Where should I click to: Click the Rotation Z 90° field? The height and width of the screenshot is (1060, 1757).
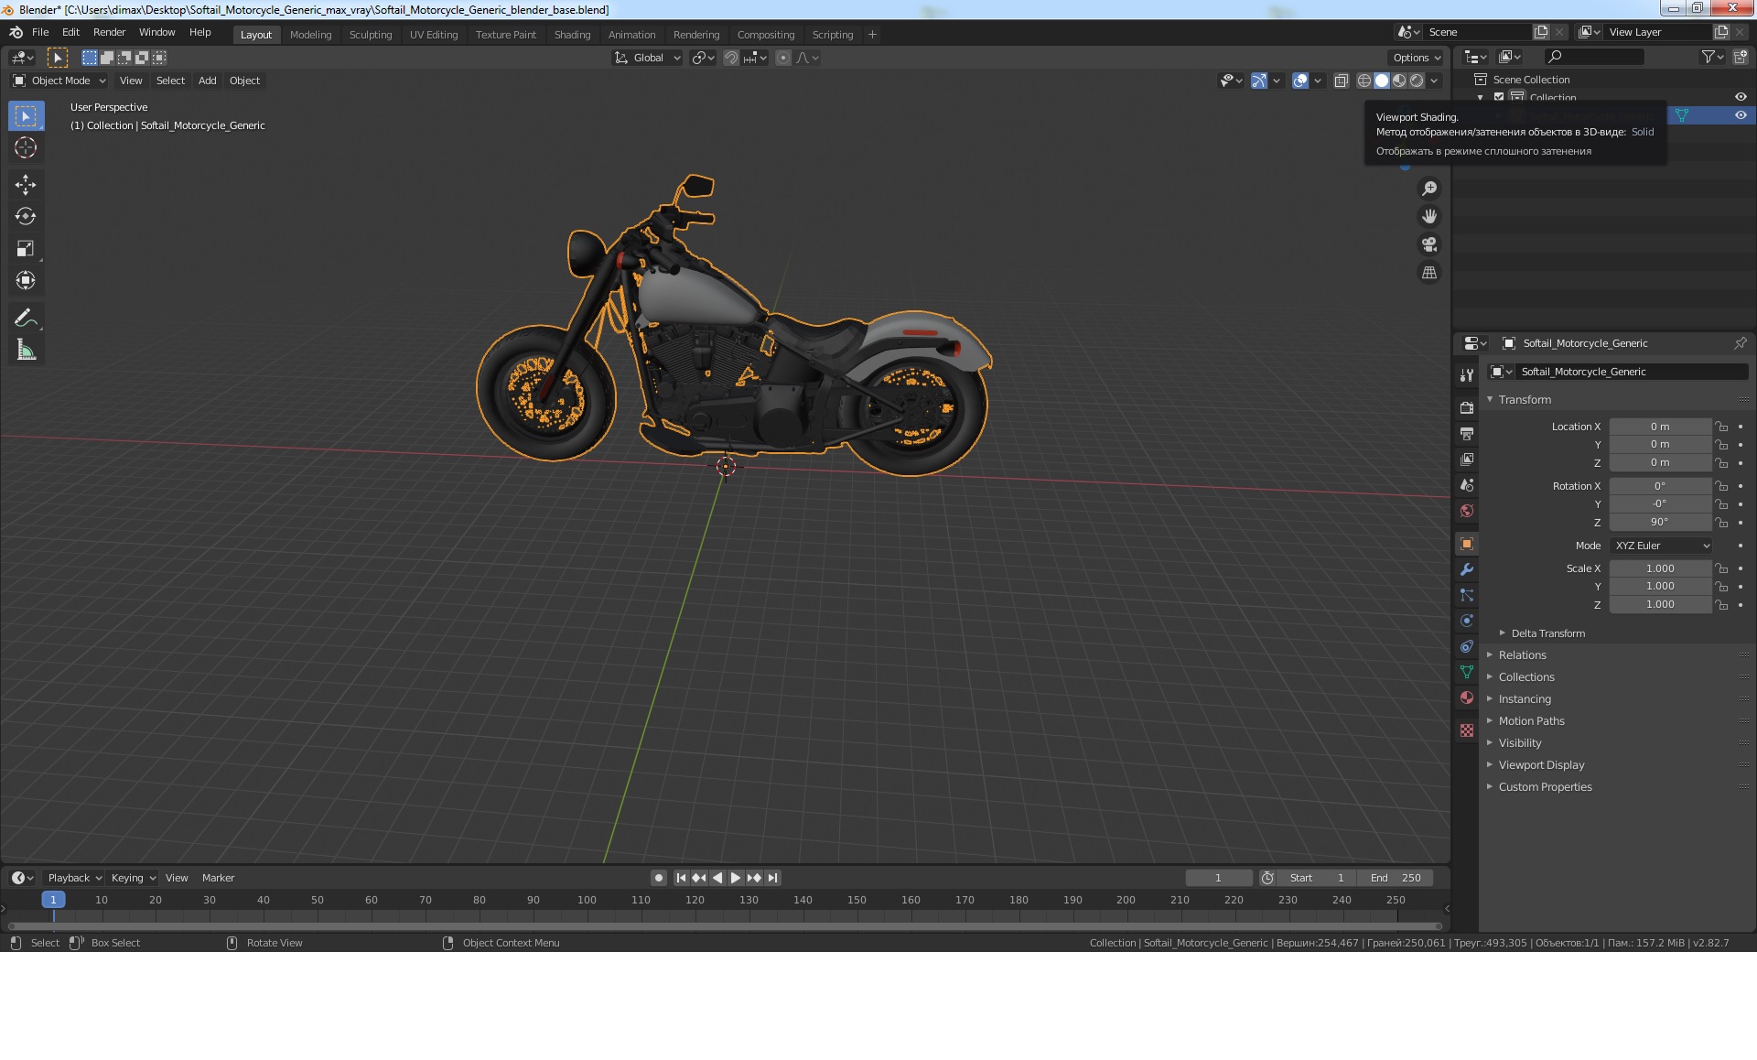pyautogui.click(x=1660, y=523)
